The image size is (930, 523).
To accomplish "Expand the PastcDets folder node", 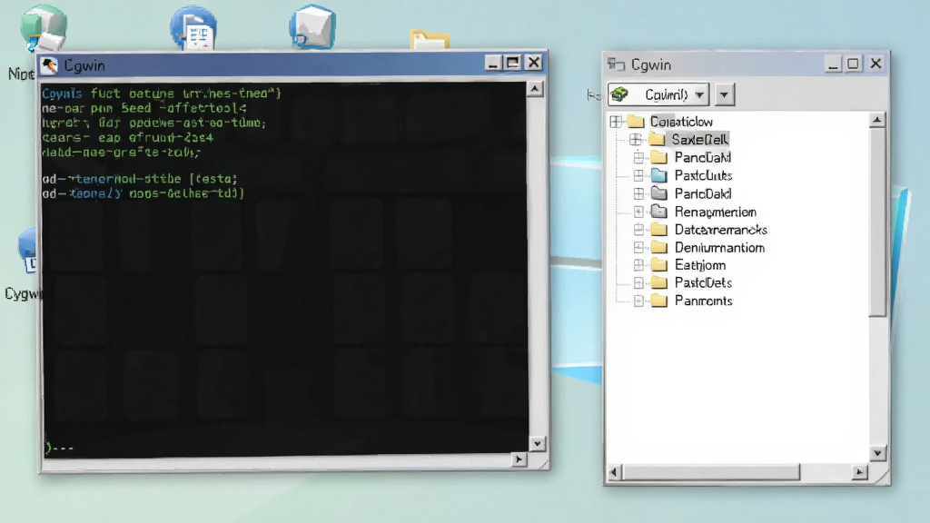I will (x=638, y=283).
